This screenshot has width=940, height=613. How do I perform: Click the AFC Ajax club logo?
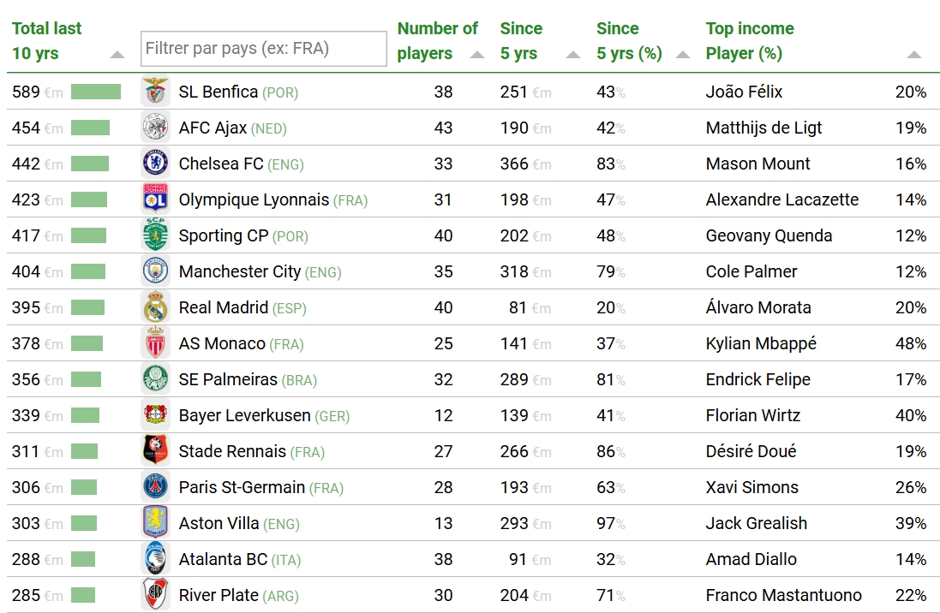pyautogui.click(x=156, y=128)
